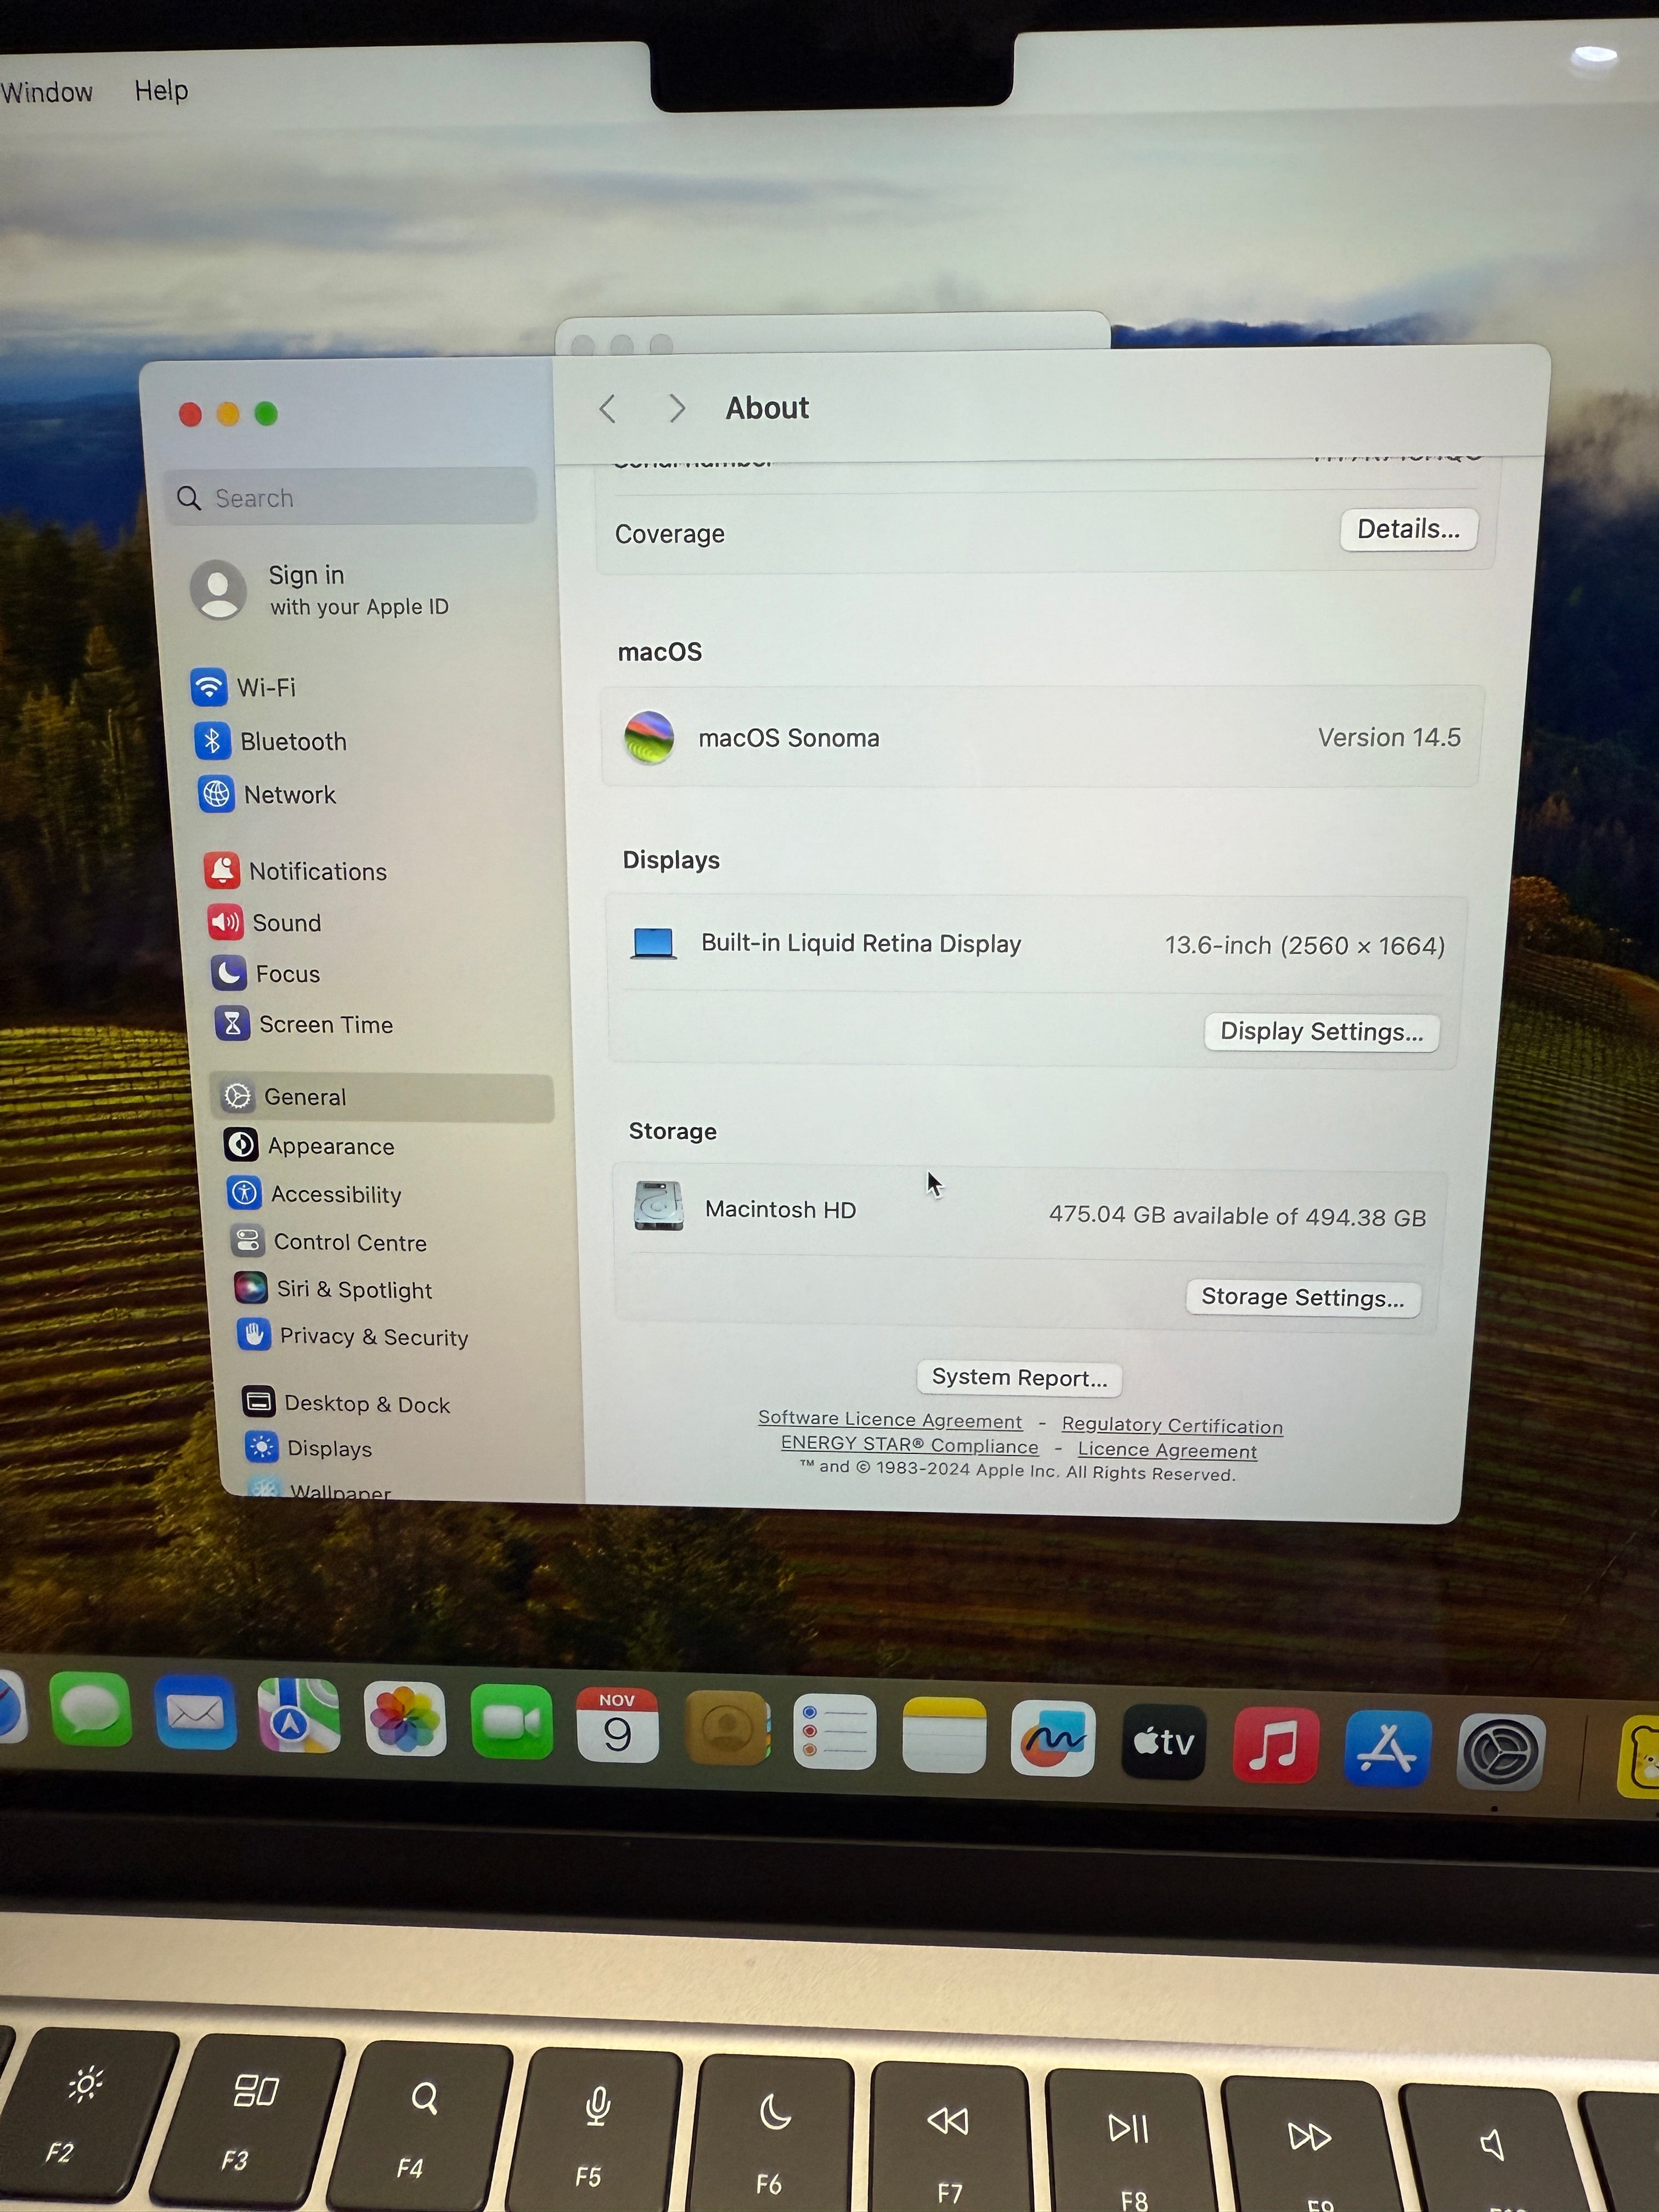Click the Coverage Details button
1659x2212 pixels.
click(1408, 529)
